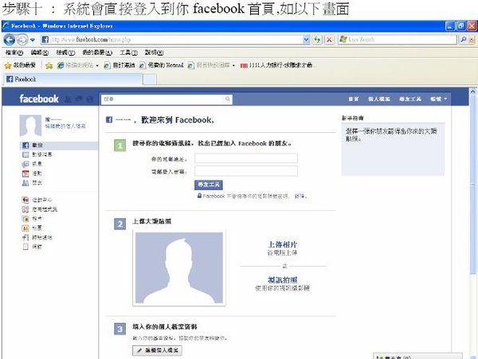Open the 編輯(E) menu
Screen dimensions: 478x359
pyautogui.click(x=39, y=53)
